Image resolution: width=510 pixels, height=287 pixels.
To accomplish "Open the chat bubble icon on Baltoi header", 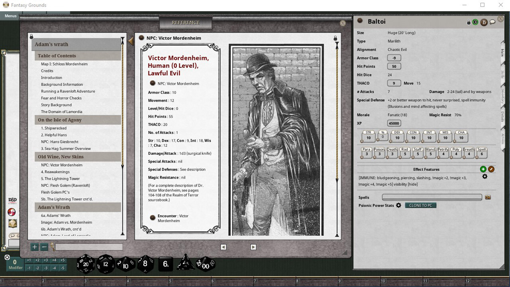I will tap(492, 22).
